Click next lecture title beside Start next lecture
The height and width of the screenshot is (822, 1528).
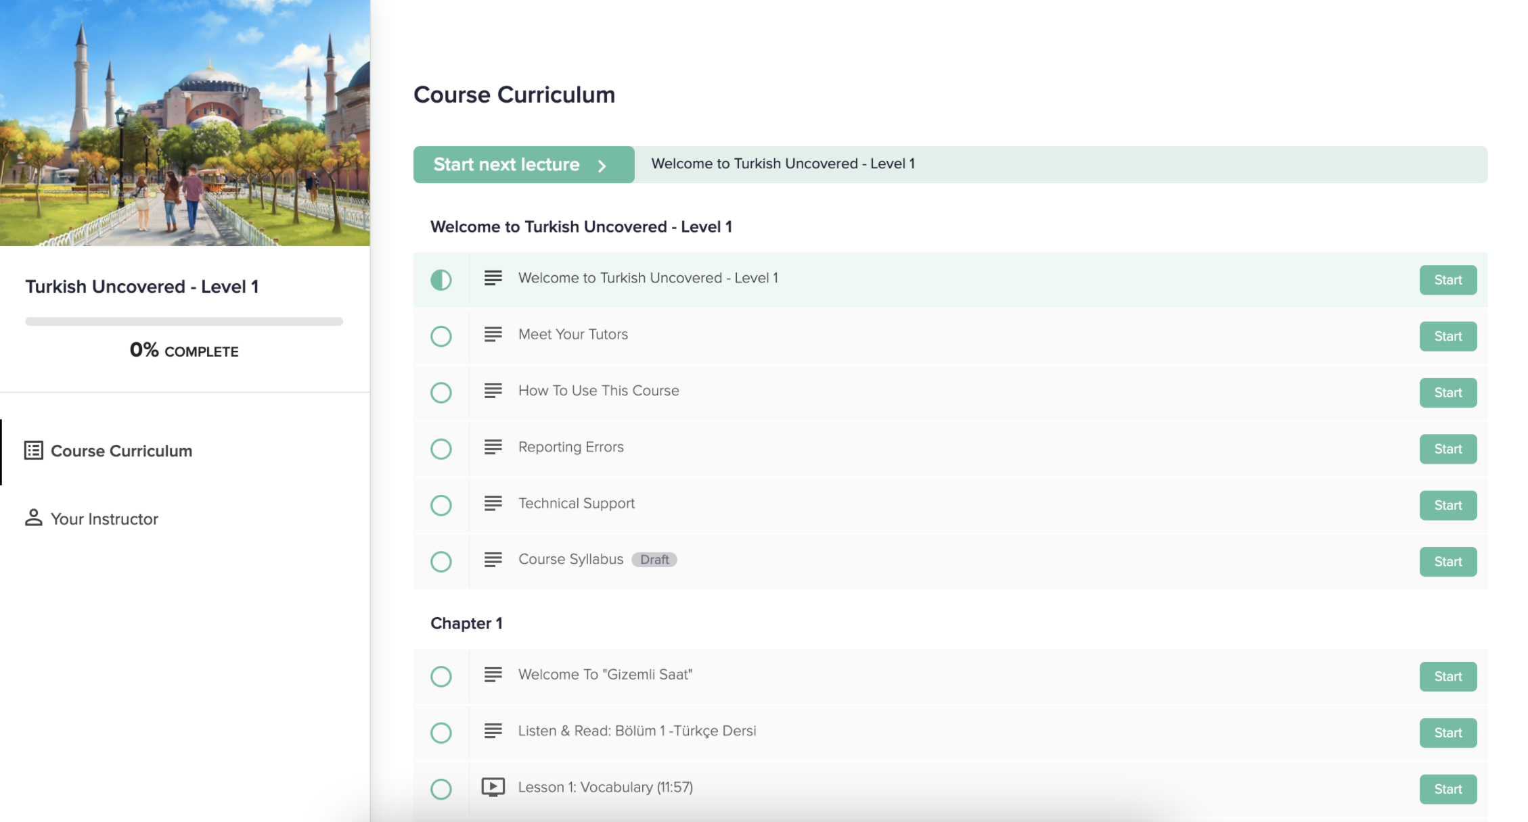point(783,164)
